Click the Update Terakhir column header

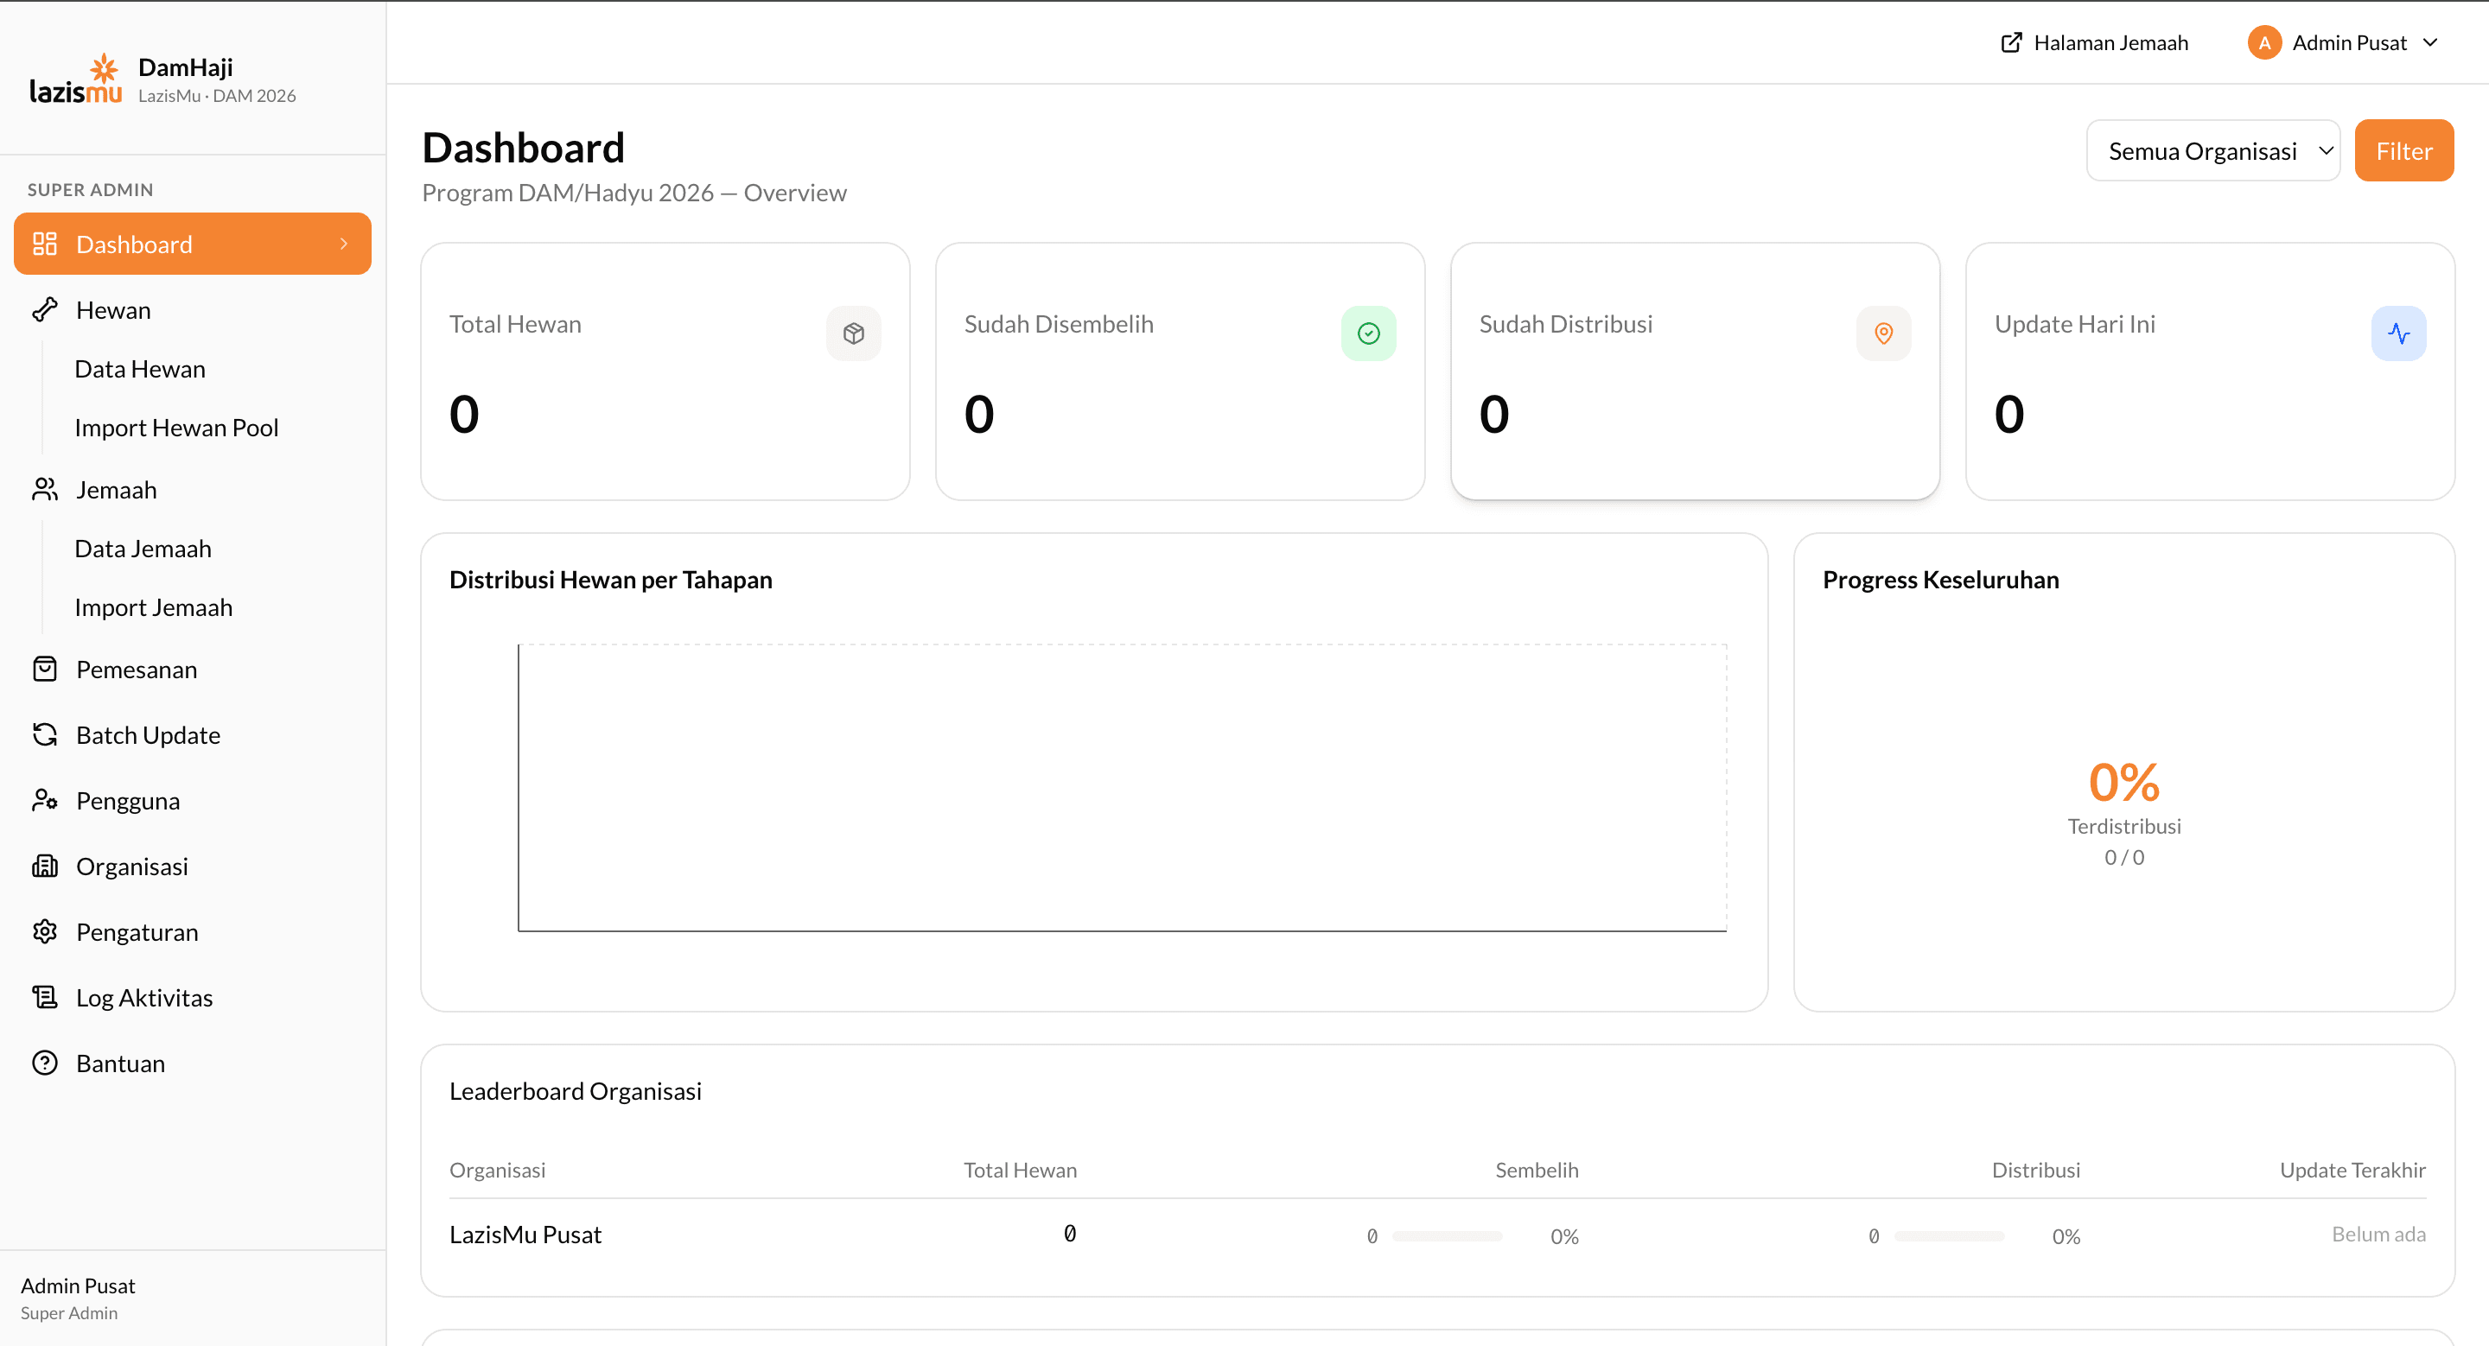(x=2352, y=1169)
